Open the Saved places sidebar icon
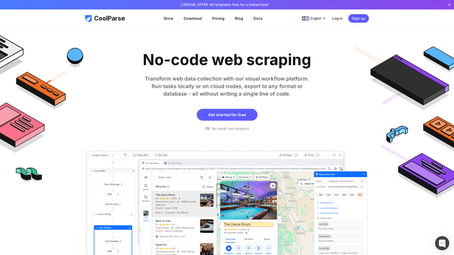Viewport: 454px width, 255px height. (x=146, y=187)
